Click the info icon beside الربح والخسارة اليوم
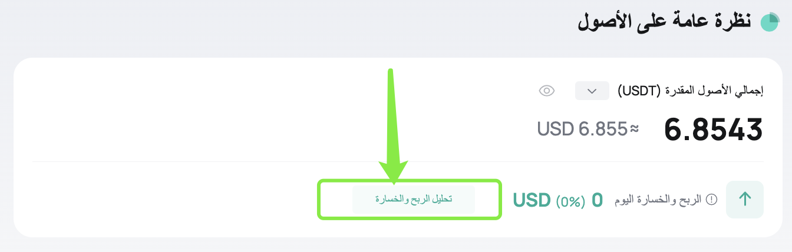 tap(711, 200)
